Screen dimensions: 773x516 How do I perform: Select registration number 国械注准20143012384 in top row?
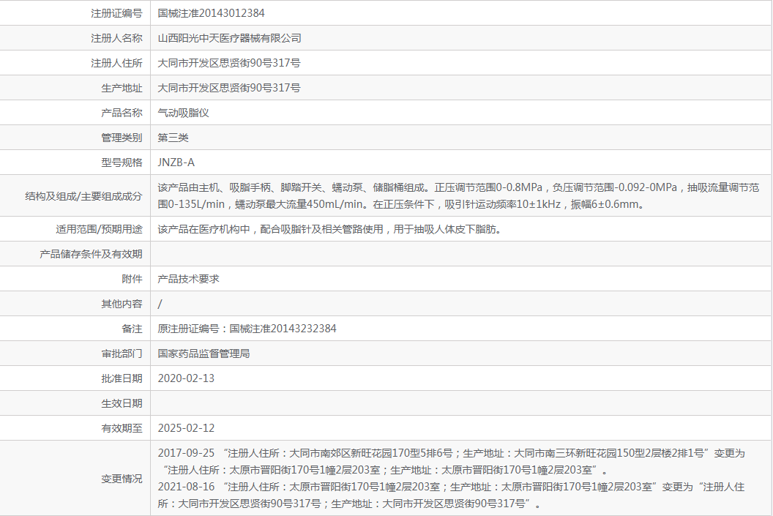pyautogui.click(x=211, y=13)
